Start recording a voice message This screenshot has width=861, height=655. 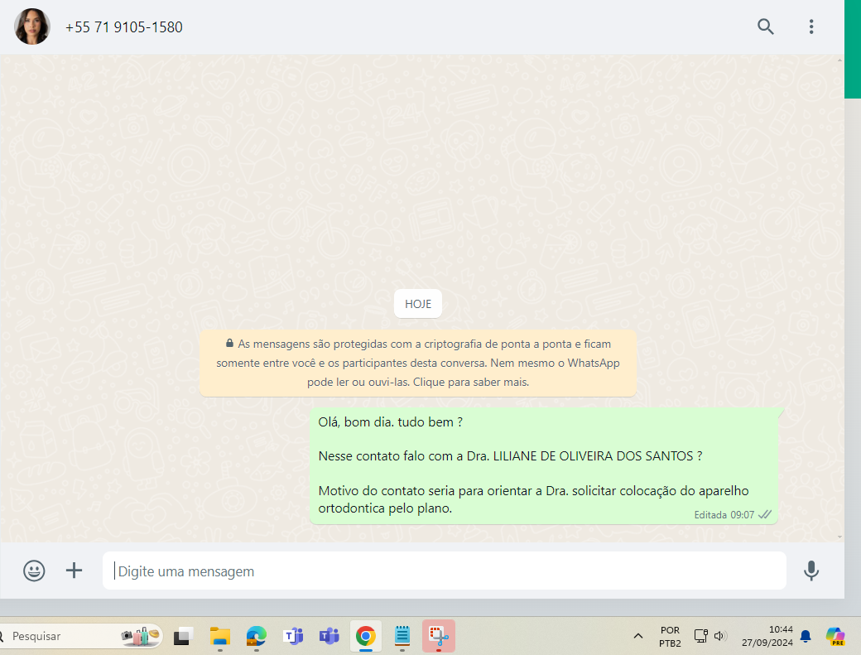[x=811, y=571]
